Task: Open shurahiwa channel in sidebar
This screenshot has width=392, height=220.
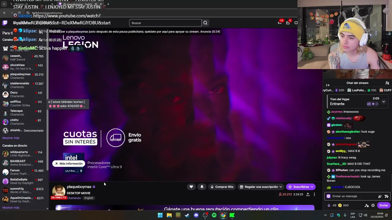Action: pos(23,67)
